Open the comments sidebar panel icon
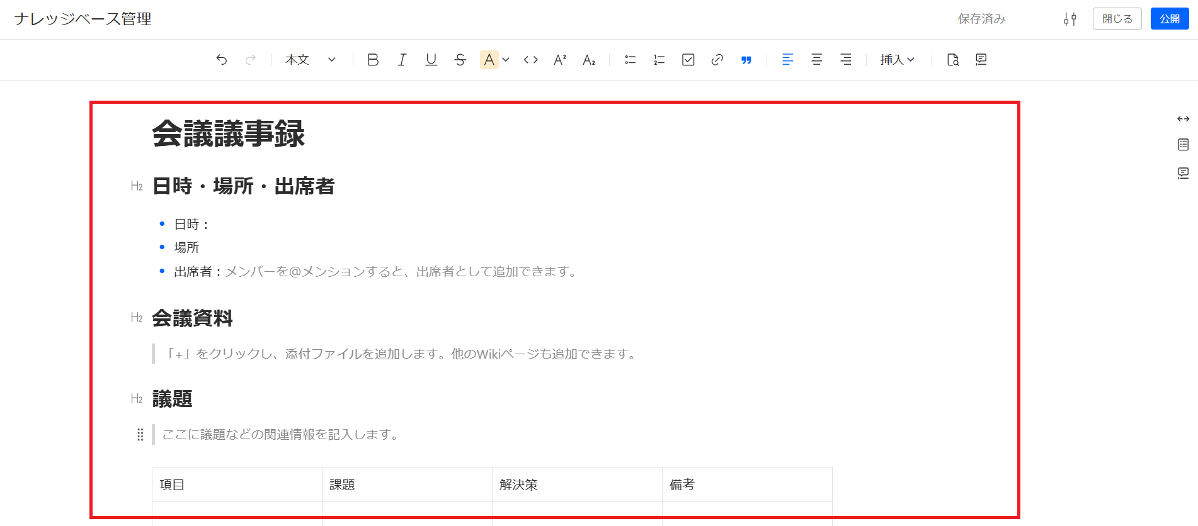The image size is (1198, 526). tap(1184, 173)
